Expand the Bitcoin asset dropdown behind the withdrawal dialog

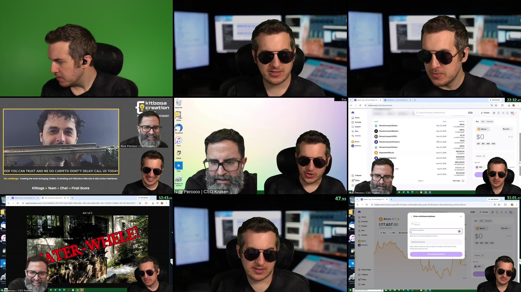coord(482,228)
